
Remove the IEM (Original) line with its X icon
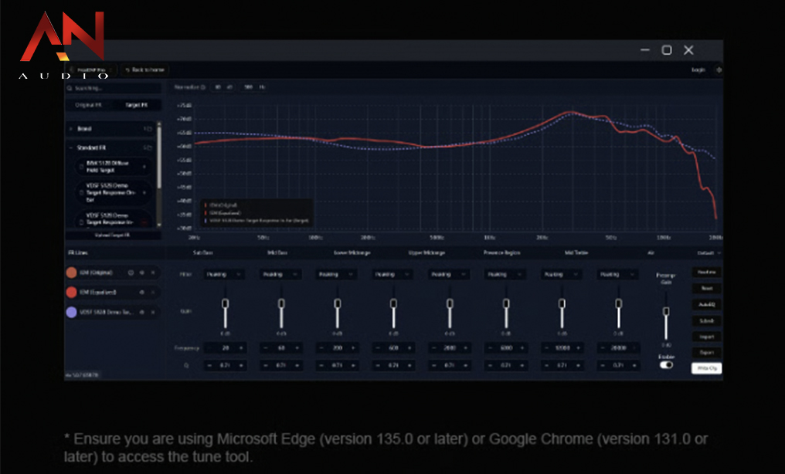(x=153, y=273)
